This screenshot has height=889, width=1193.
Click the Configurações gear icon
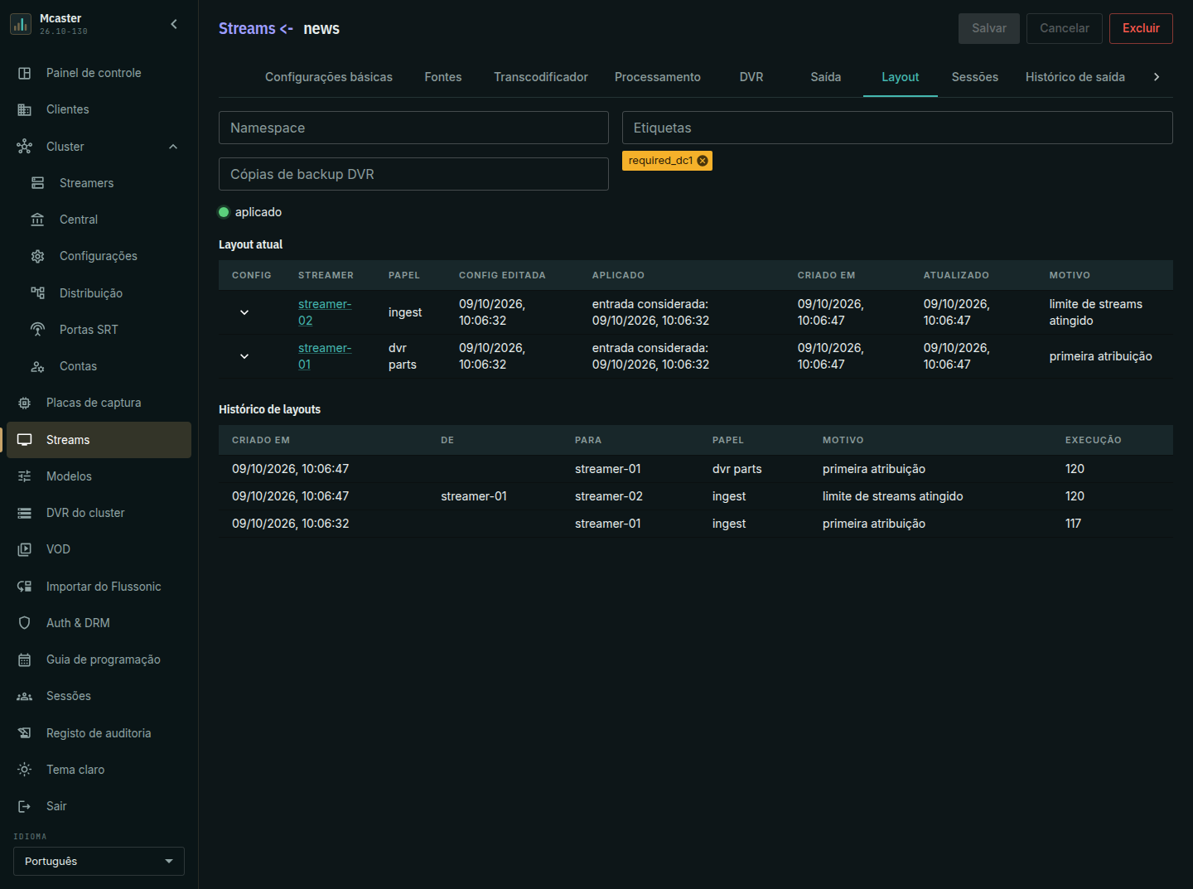38,256
